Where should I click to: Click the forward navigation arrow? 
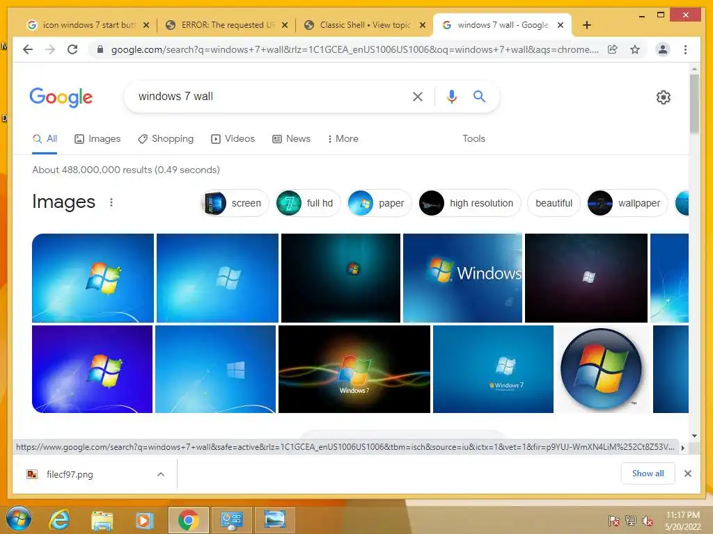pos(50,49)
